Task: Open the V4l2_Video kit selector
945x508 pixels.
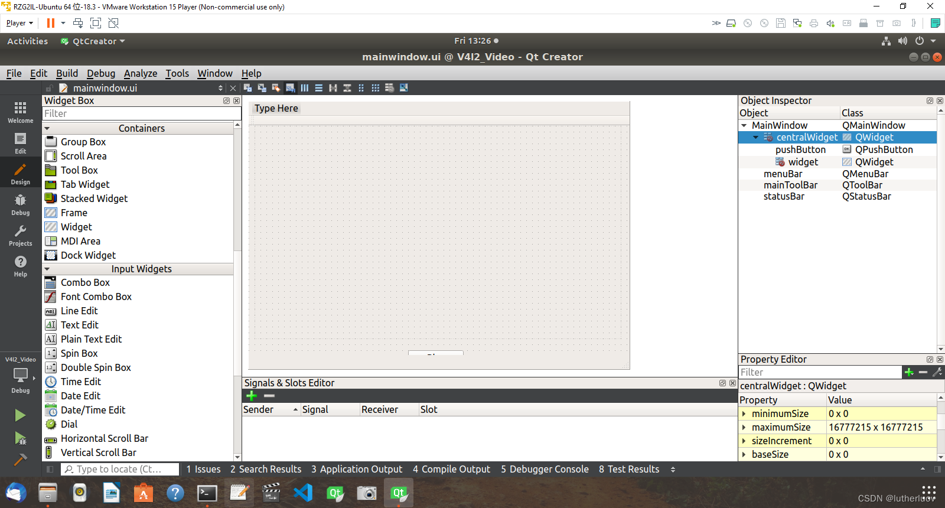Action: pos(21,375)
